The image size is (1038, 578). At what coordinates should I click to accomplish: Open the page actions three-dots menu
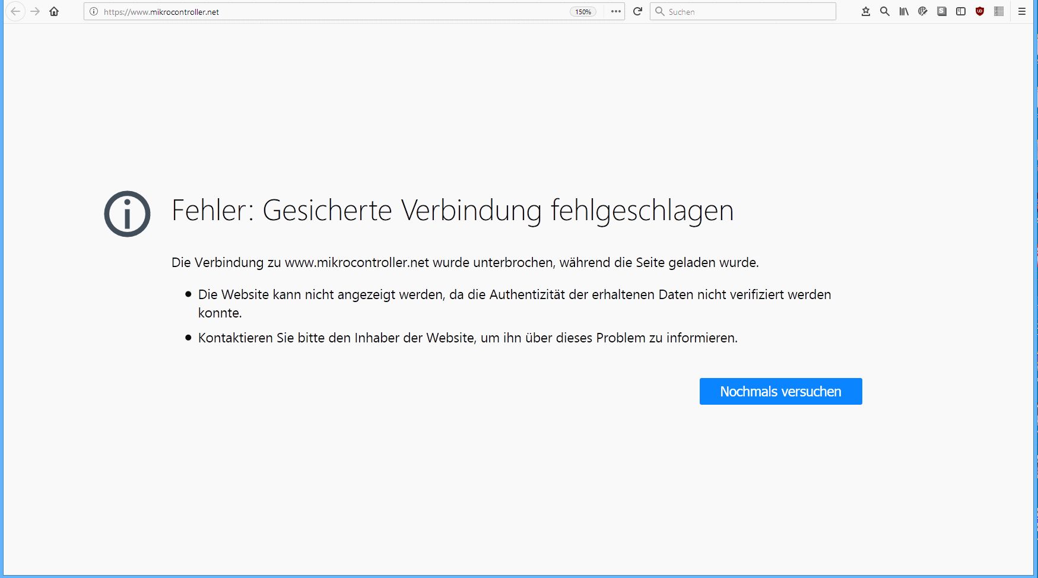tap(616, 12)
